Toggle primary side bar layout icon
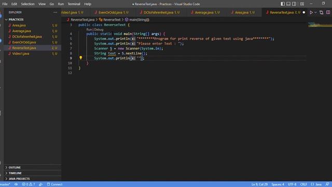Image resolution: width=332 pixels, height=187 pixels. coord(283,4)
